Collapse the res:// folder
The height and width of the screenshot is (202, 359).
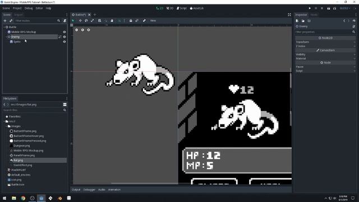coord(4,121)
